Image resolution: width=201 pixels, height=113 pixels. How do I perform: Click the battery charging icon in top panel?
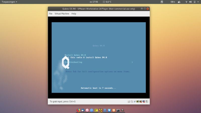(x=194, y=2)
